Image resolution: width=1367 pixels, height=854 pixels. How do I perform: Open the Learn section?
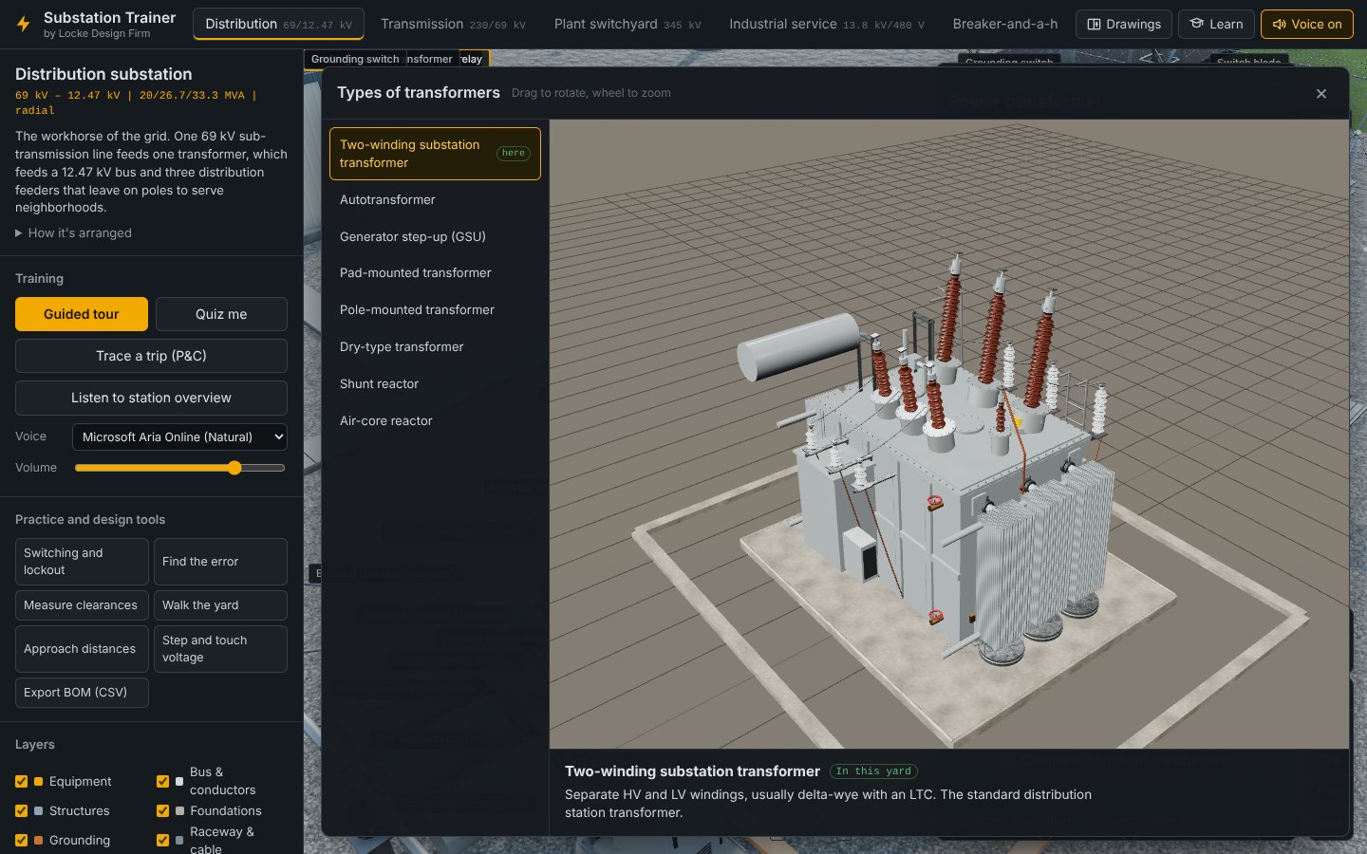pyautogui.click(x=1216, y=24)
